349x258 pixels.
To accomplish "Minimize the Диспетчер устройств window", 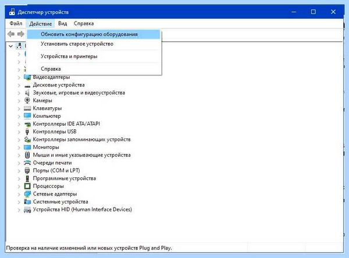I will click(294, 12).
